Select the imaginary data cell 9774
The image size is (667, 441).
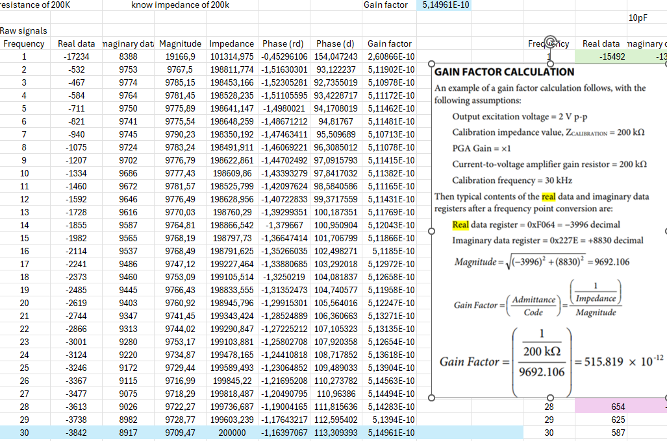128,82
